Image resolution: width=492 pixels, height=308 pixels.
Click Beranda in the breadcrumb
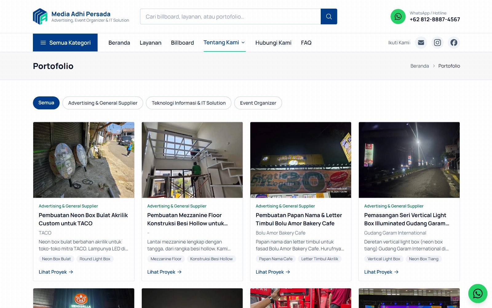tap(419, 66)
